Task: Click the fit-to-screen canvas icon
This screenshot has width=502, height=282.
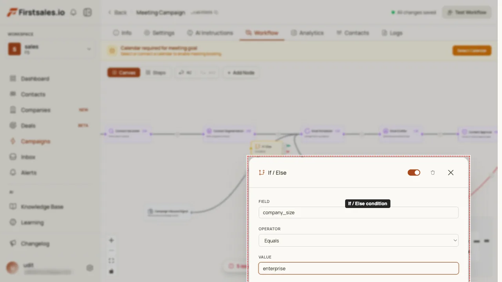Action: click(111, 261)
